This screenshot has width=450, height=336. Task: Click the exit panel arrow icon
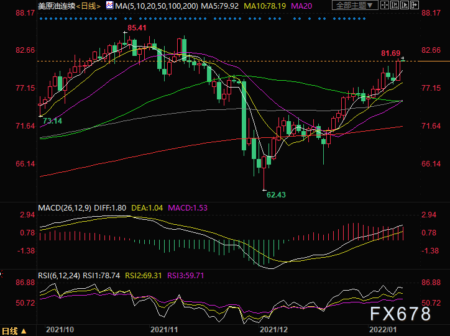point(415,5)
